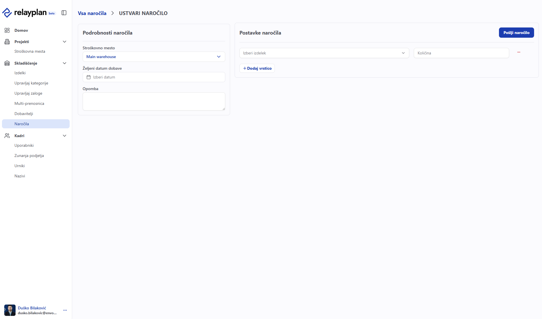Image resolution: width=542 pixels, height=319 pixels.
Task: Select Naročila in the sidebar
Action: (36, 124)
